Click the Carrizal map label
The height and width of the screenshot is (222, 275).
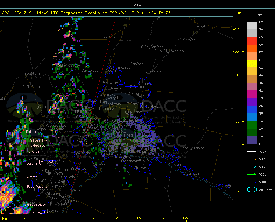pyautogui.click(x=100, y=165)
